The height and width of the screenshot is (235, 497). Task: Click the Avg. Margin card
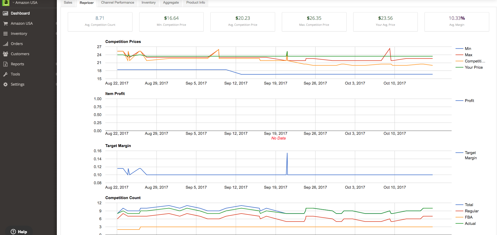click(x=457, y=22)
